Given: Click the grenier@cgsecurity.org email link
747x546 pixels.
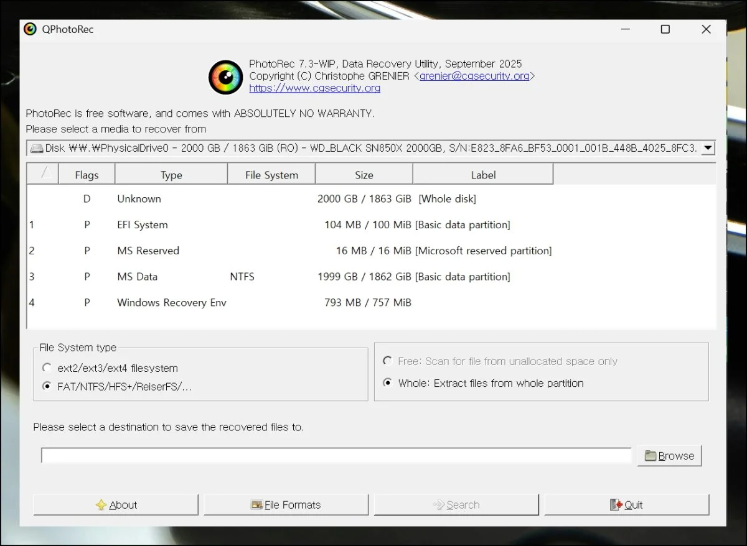Looking at the screenshot, I should pos(474,76).
